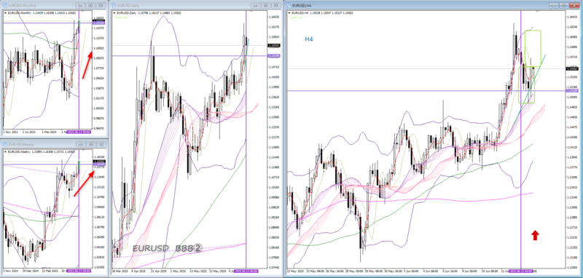Expand one-click trading triangle in H4 chart

[289, 13]
